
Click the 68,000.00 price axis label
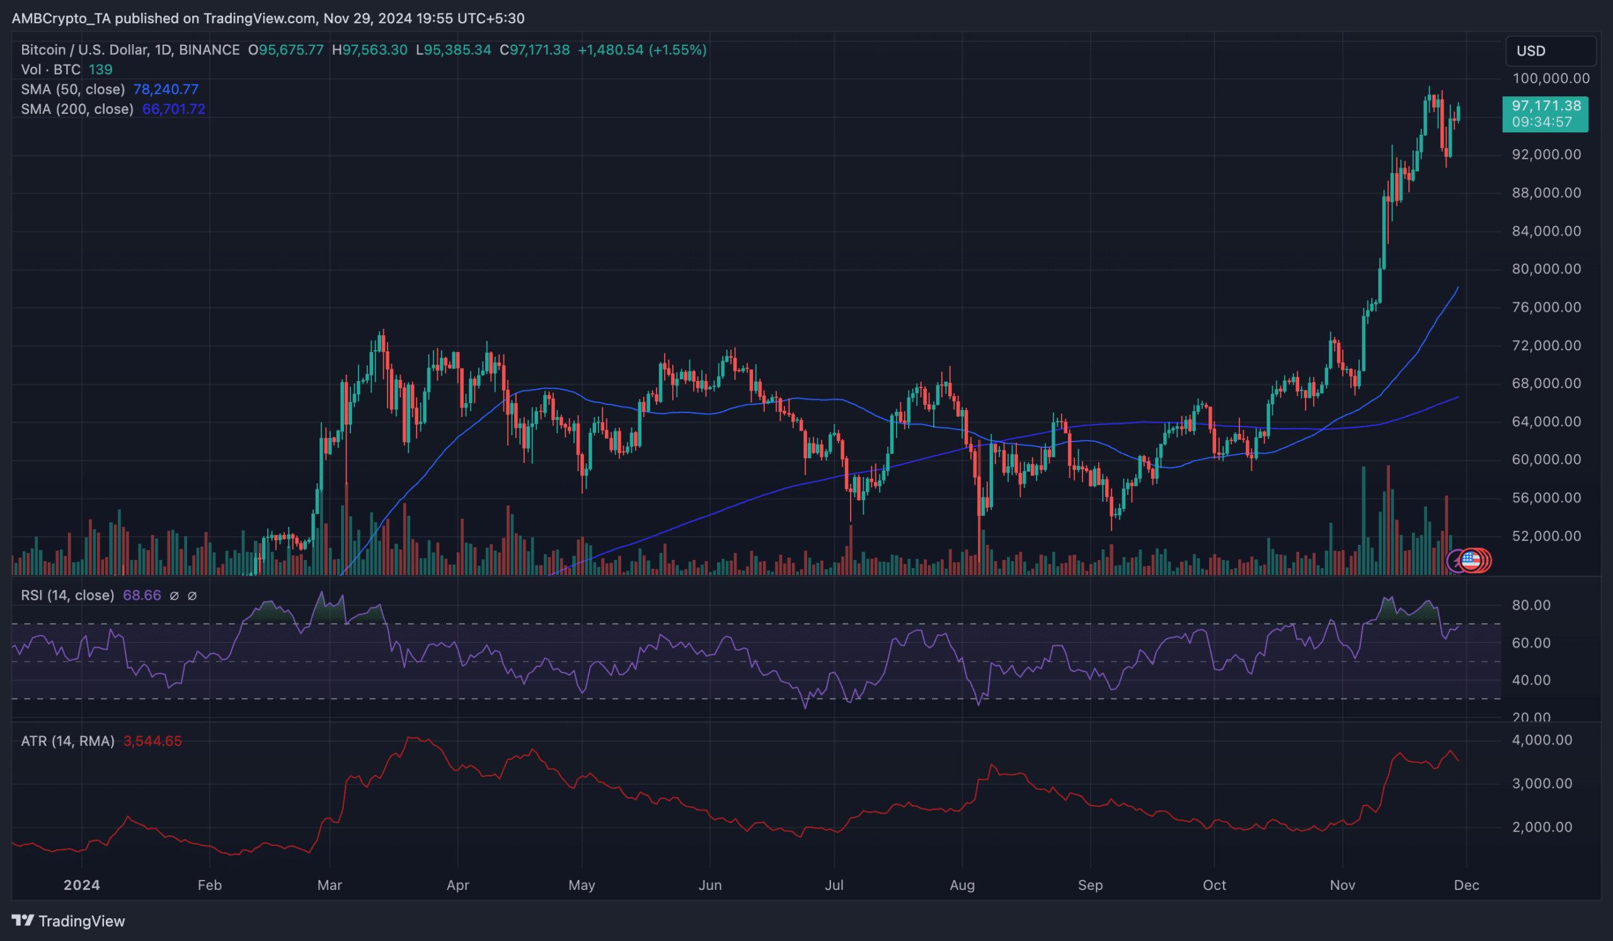(1546, 383)
